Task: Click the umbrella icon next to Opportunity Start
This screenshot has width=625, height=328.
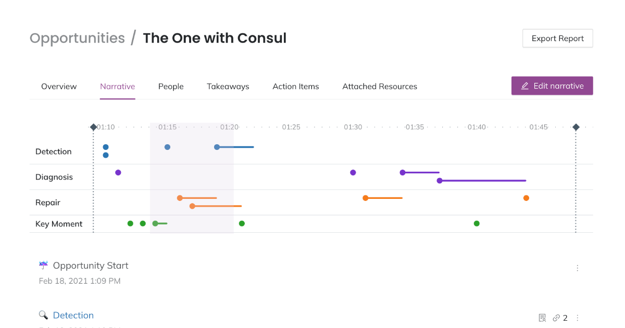Action: click(43, 264)
